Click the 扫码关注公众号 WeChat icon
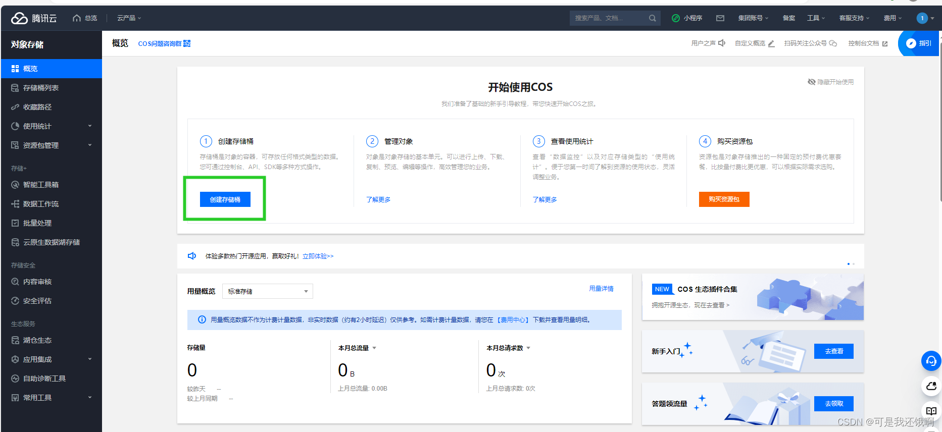The height and width of the screenshot is (432, 942). click(x=833, y=43)
